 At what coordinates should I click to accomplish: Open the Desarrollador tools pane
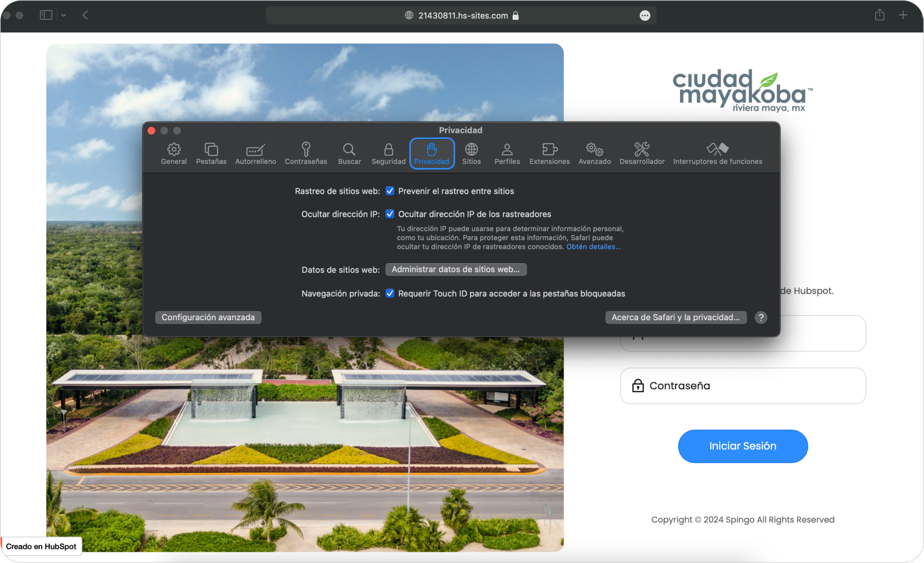pyautogui.click(x=641, y=153)
